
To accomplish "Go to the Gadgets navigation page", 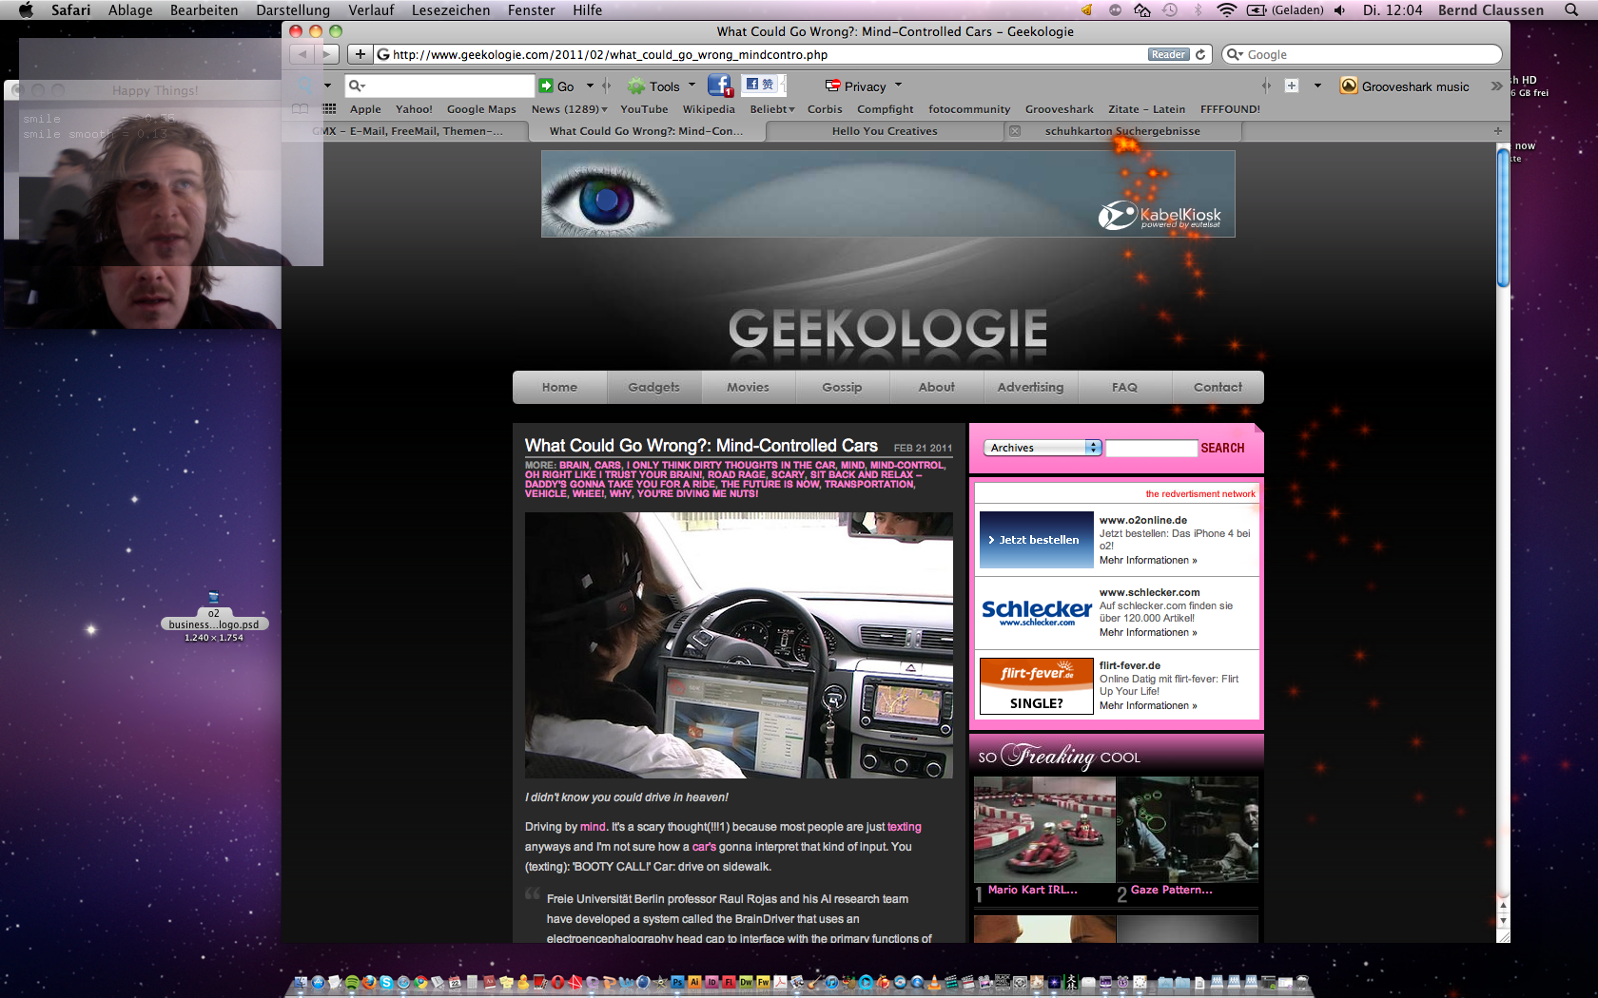I will coord(653,387).
